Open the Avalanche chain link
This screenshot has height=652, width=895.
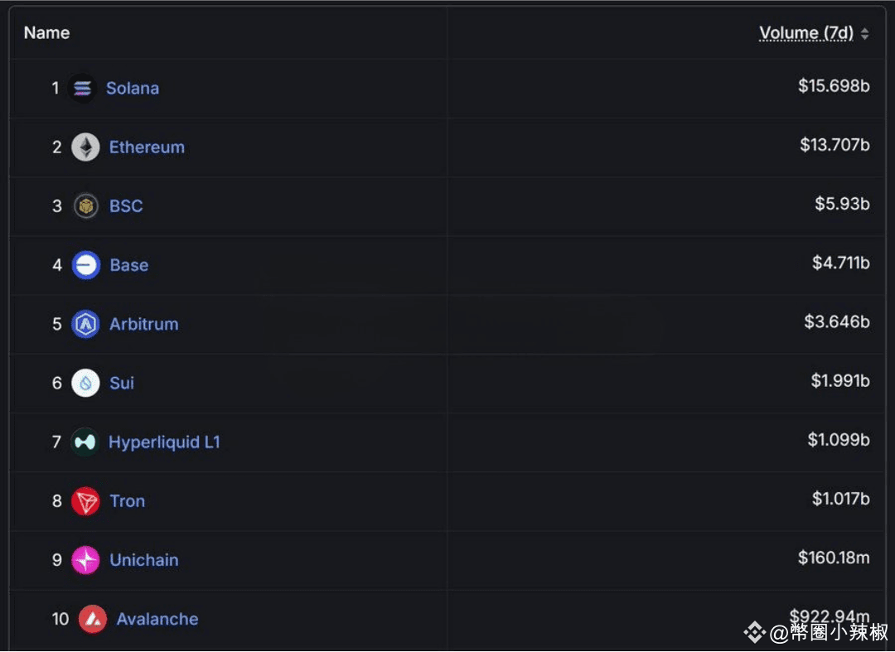point(157,619)
